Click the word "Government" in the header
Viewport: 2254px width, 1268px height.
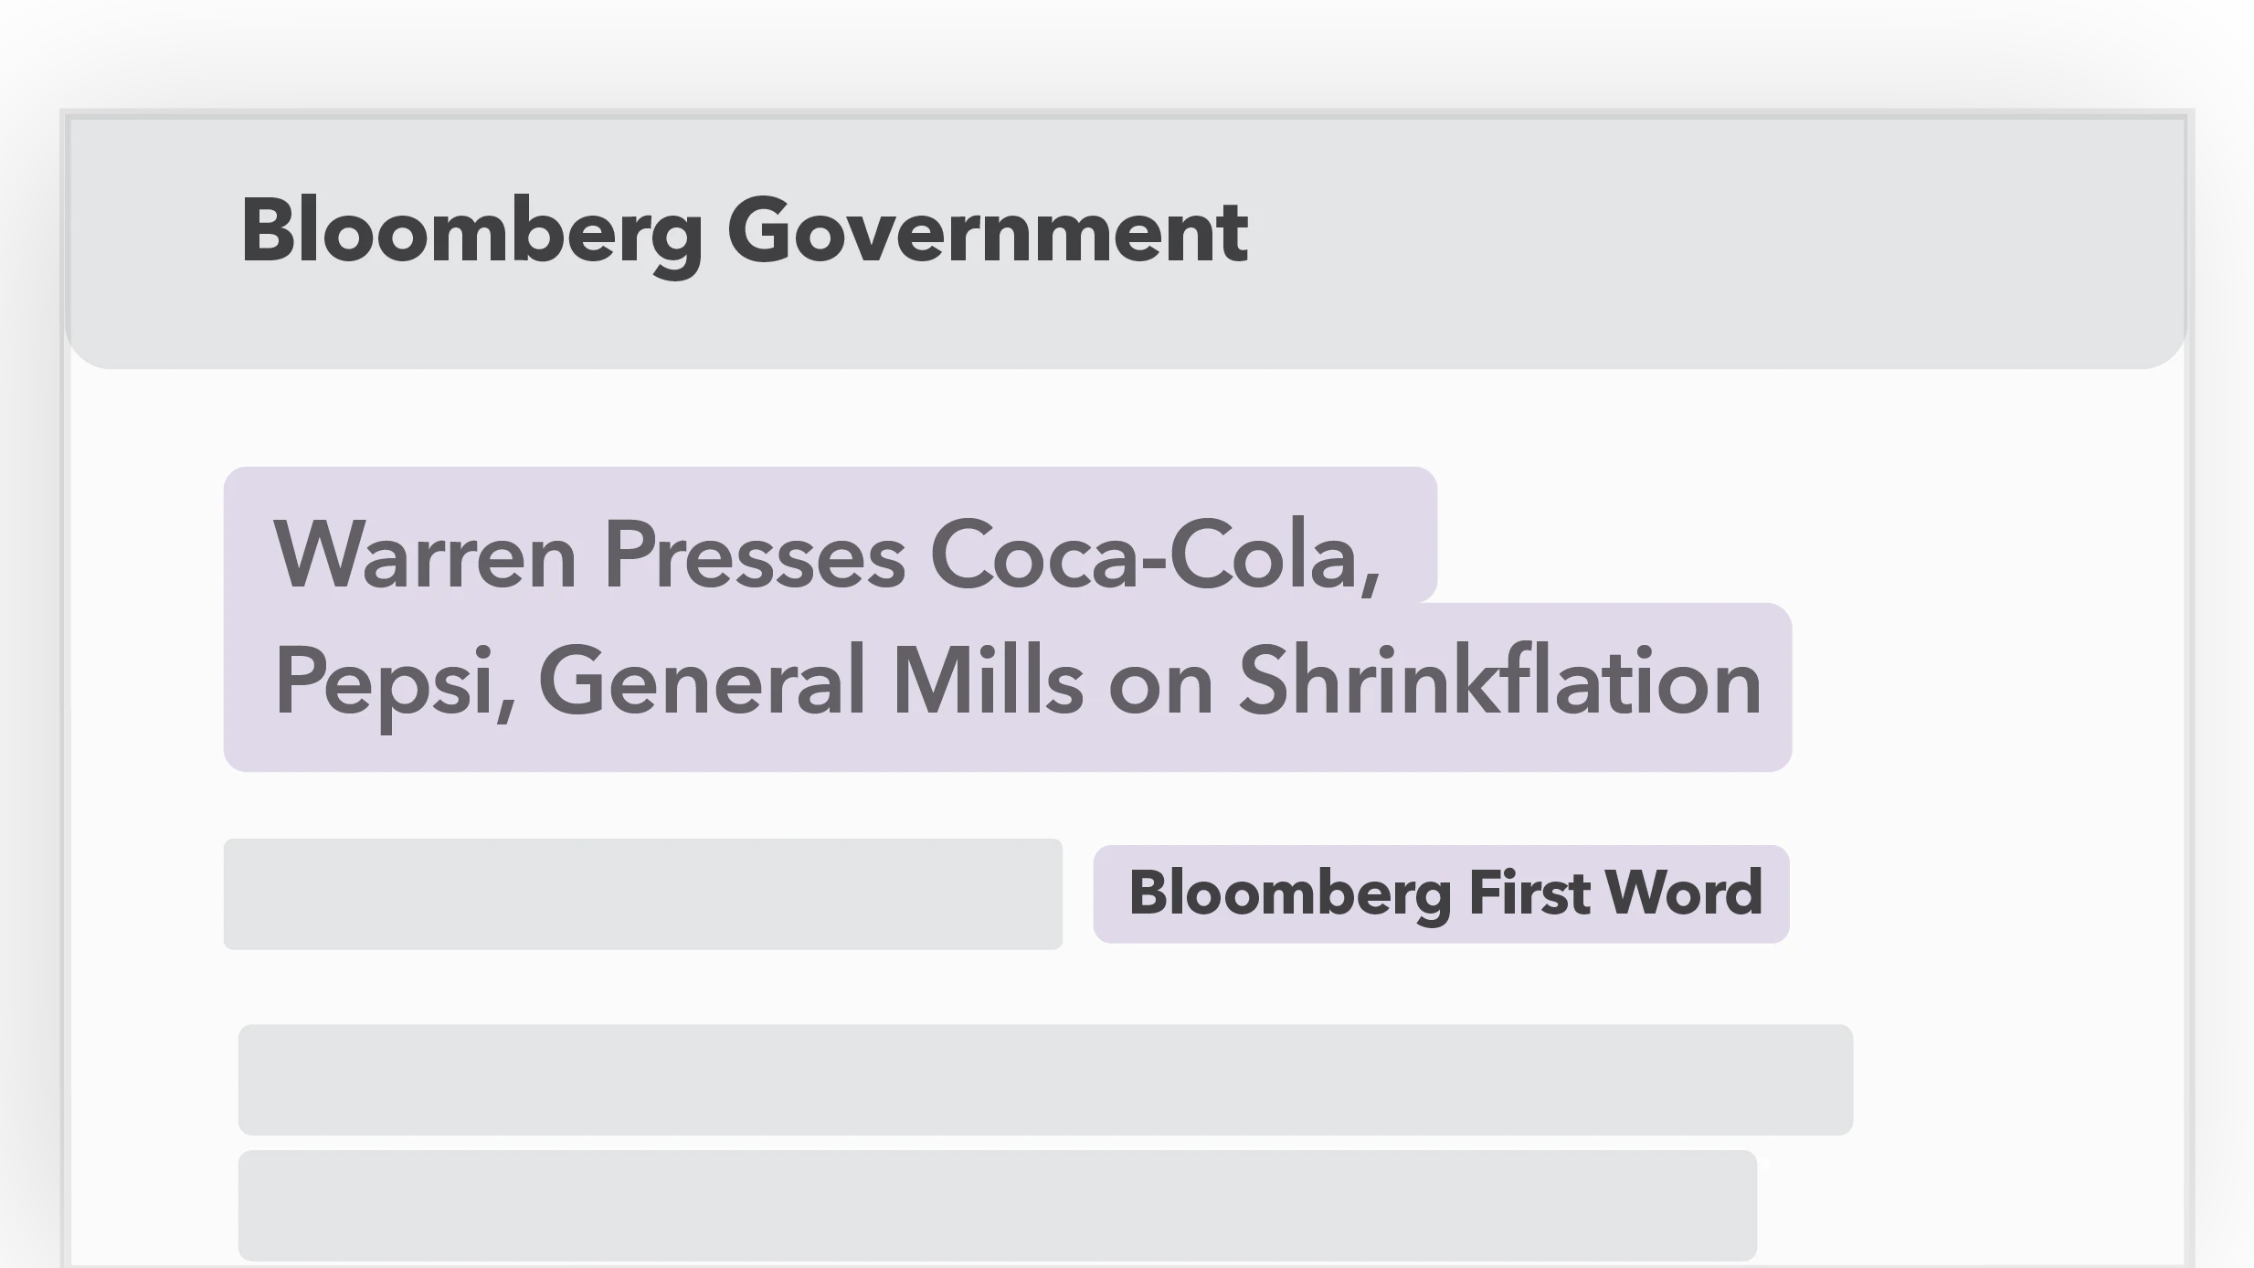pyautogui.click(x=987, y=232)
